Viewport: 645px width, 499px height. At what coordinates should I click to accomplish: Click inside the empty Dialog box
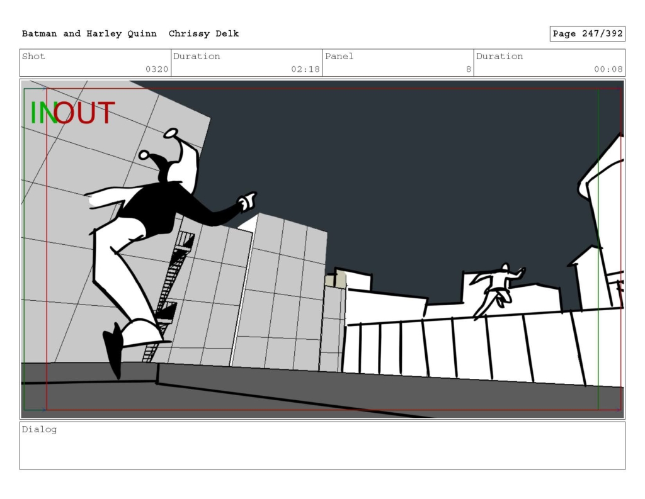pyautogui.click(x=322, y=446)
